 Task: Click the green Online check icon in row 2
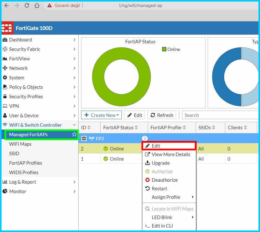[x=106, y=149]
